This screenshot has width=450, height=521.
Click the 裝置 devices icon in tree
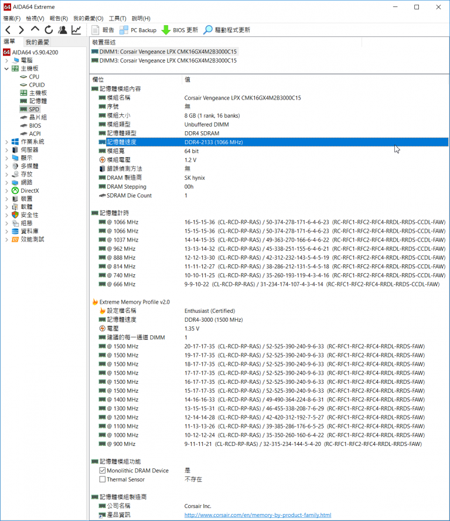tap(15, 199)
